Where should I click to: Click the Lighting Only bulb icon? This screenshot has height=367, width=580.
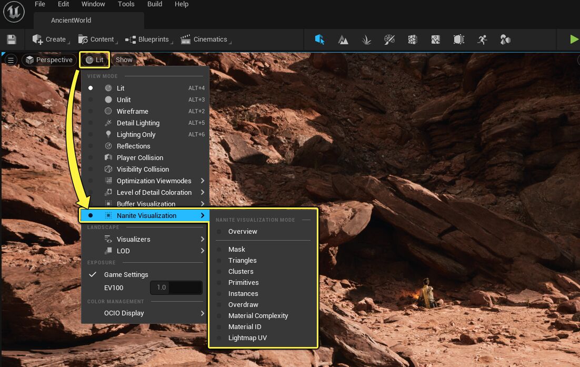pyautogui.click(x=108, y=134)
